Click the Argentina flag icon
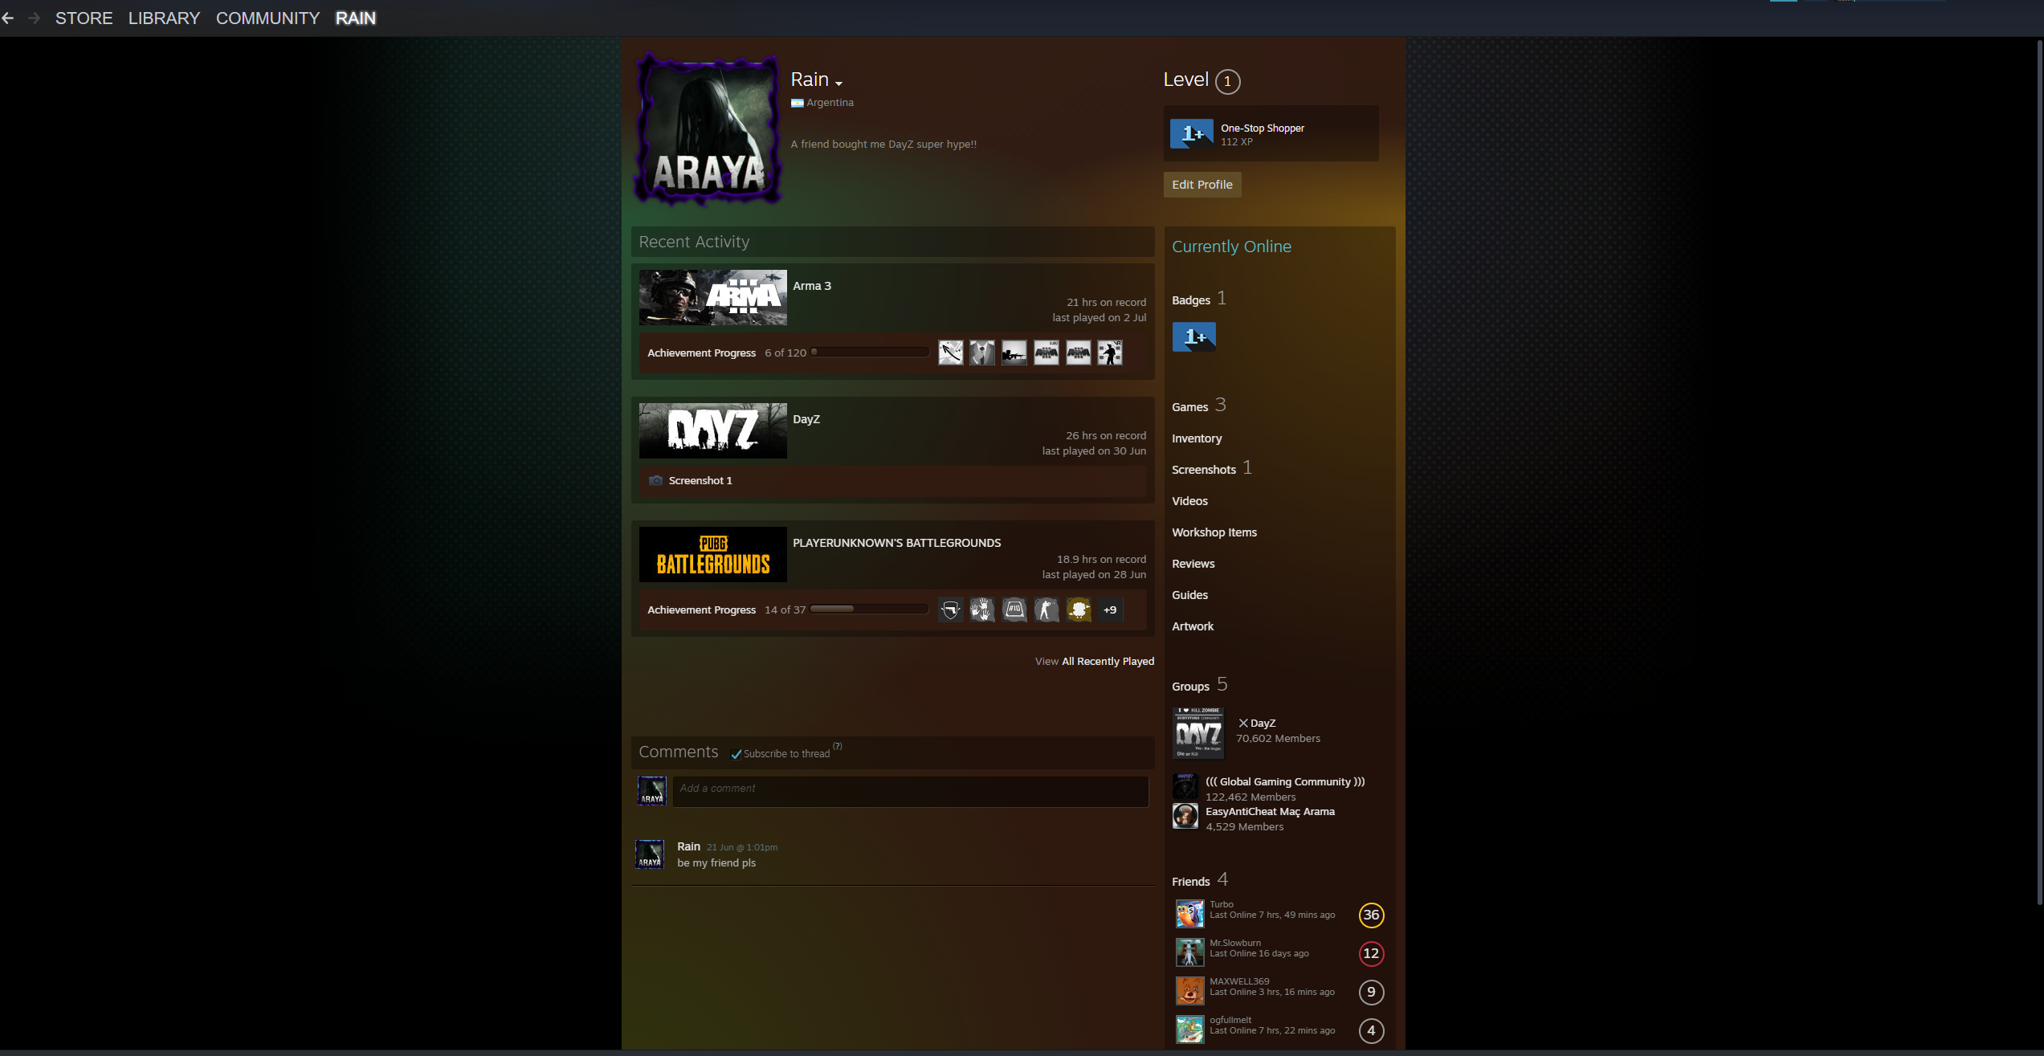 [x=797, y=103]
